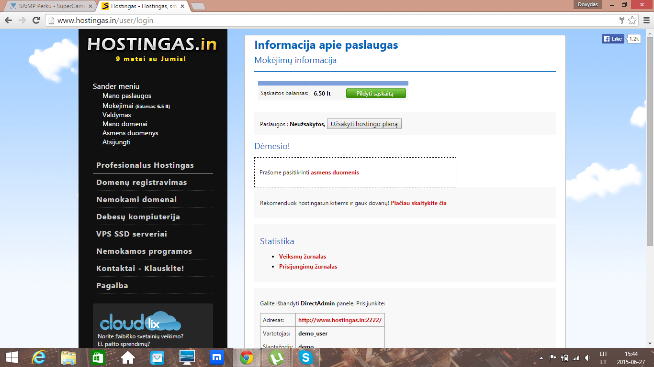Click the HOSTINGAS.in logo
654x367 pixels.
(x=152, y=44)
